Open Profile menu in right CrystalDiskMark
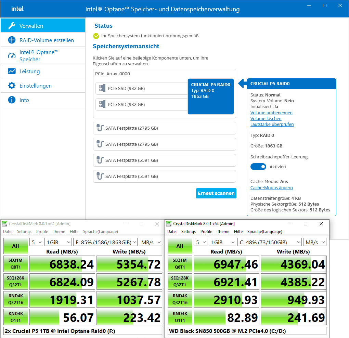 [206, 231]
